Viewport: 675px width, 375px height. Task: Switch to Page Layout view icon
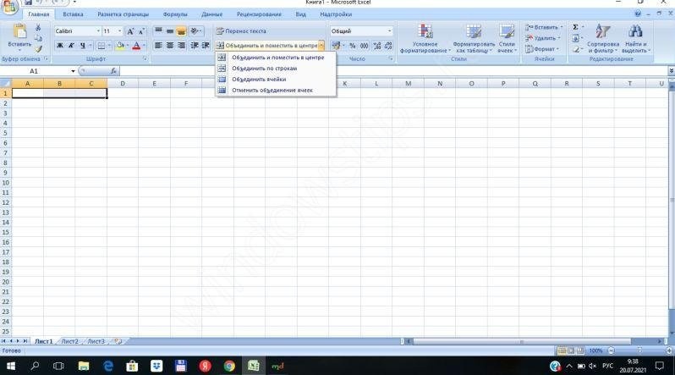(571, 350)
